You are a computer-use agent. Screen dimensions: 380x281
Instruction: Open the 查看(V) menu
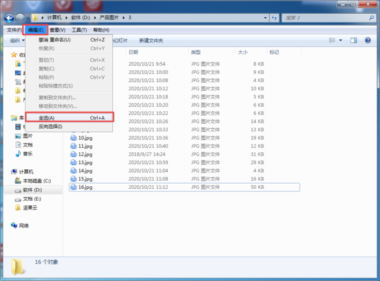(x=57, y=30)
